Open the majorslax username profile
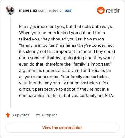The width and height of the screenshot is (125, 138). [x=28, y=10]
